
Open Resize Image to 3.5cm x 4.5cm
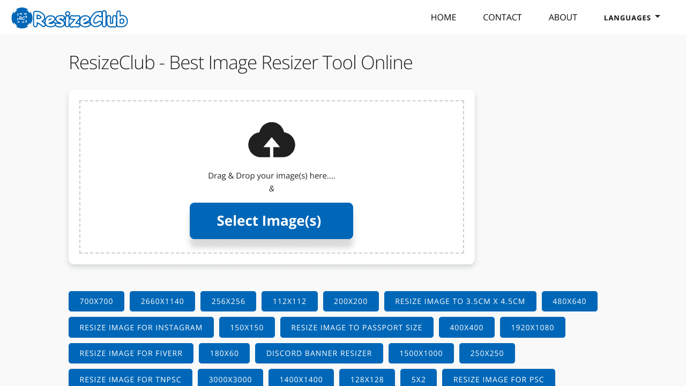pos(460,301)
